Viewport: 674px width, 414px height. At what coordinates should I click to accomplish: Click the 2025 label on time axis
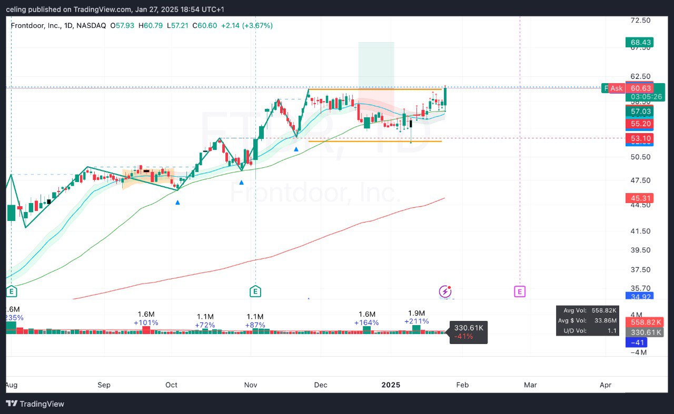[x=391, y=385]
